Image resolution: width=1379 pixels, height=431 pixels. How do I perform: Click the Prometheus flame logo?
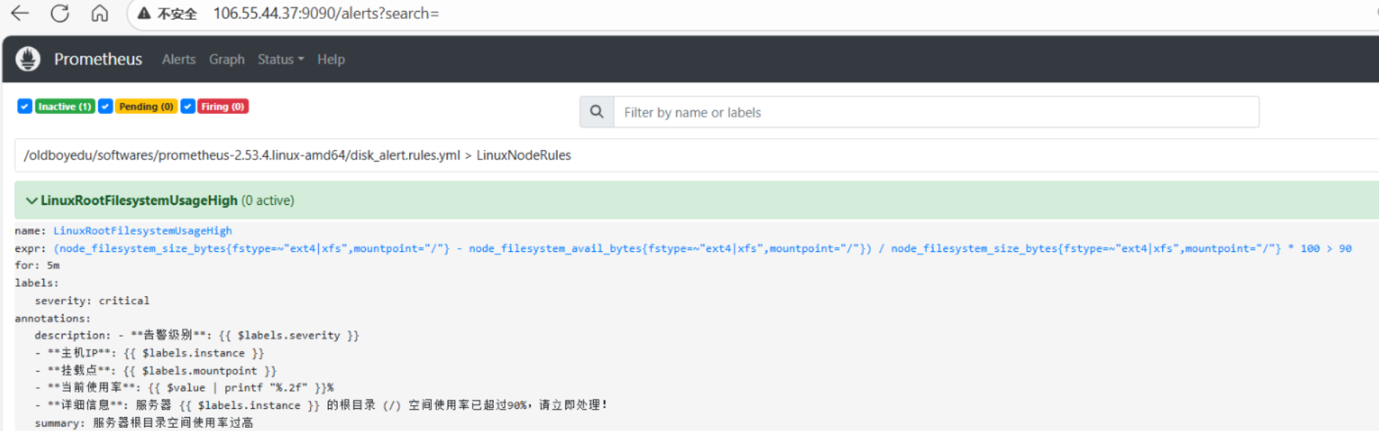click(28, 59)
